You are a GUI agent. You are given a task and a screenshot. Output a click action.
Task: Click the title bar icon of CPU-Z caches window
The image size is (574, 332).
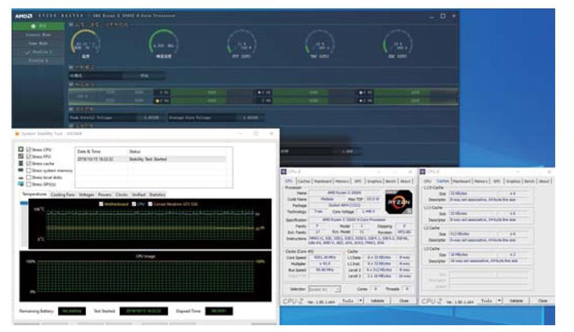[423, 172]
